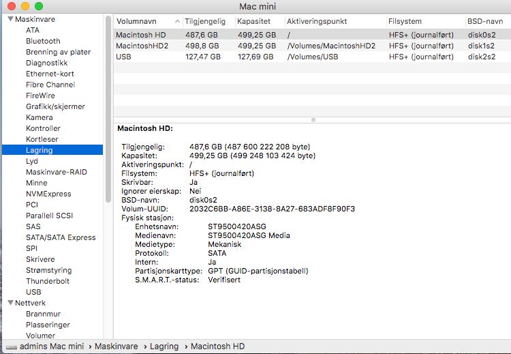Select Ethernet-kort entry
Image resolution: width=511 pixels, height=354 pixels.
tap(50, 74)
